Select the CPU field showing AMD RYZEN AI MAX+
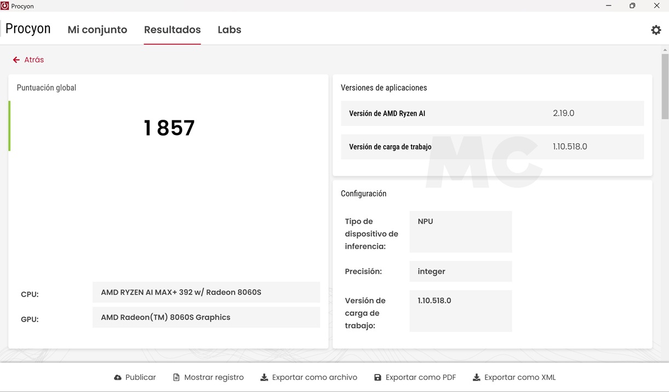 206,292
